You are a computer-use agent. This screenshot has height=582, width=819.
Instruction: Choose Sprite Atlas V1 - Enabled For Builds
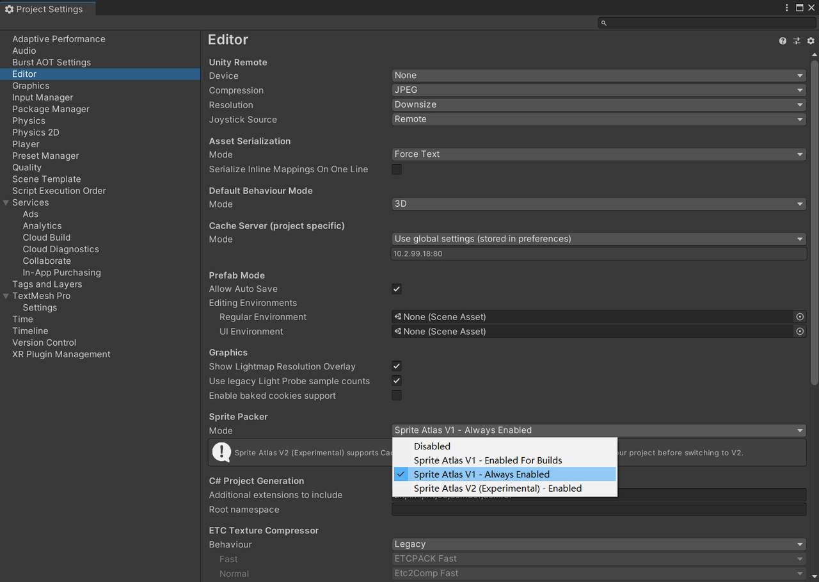[505, 460]
